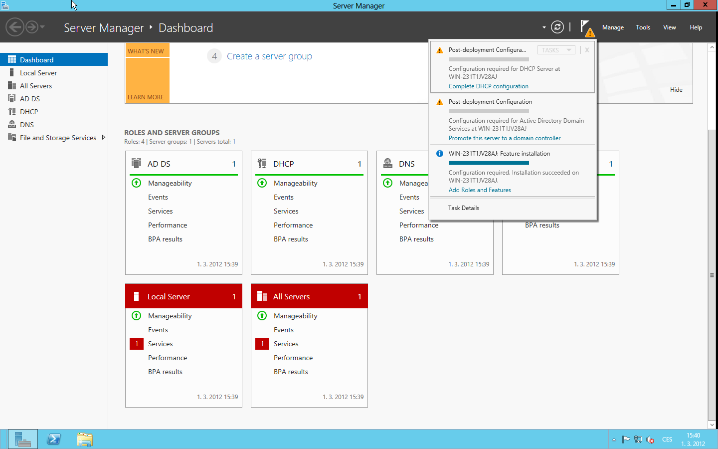Click the feature installation info icon
Image resolution: width=718 pixels, height=449 pixels.
coord(439,154)
